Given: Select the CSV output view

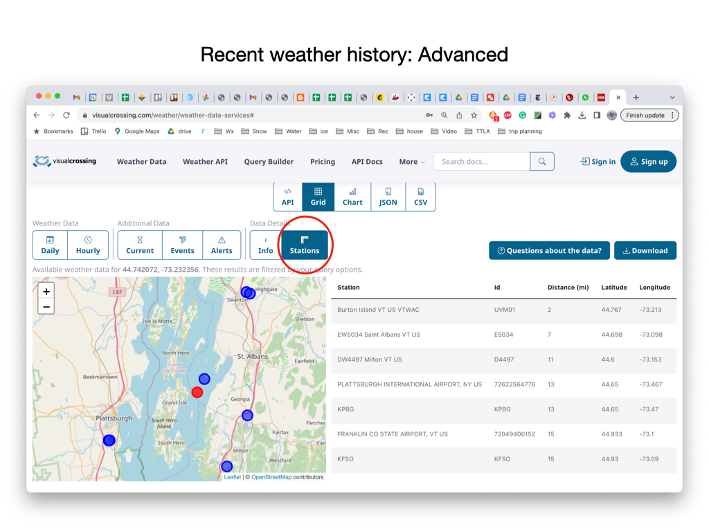Looking at the screenshot, I should 420,196.
